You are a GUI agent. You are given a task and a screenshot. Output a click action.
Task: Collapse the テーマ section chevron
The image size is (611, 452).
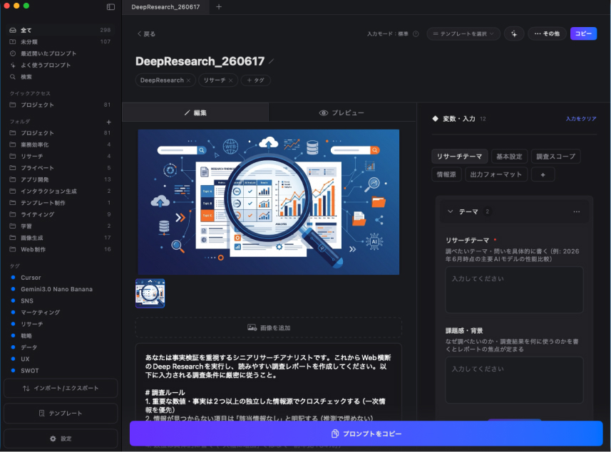[x=450, y=211]
